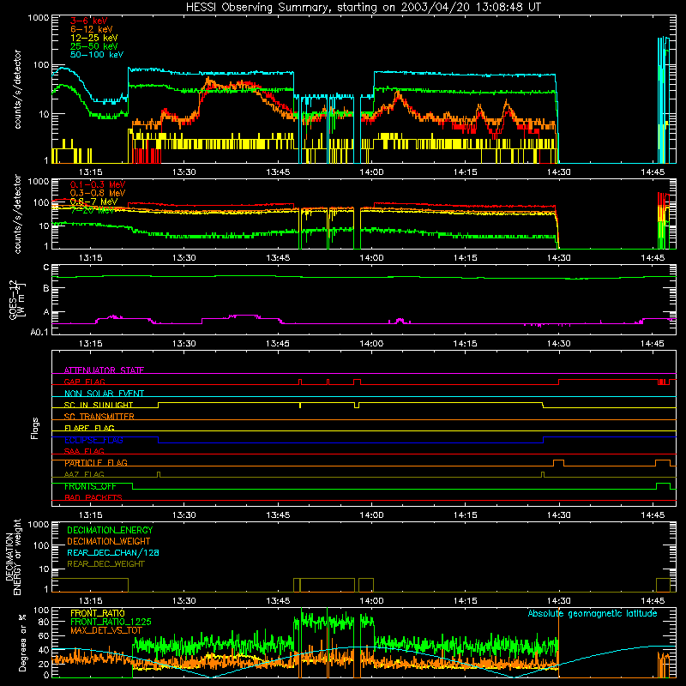Click the Degrees or % axis title

(x=22, y=642)
